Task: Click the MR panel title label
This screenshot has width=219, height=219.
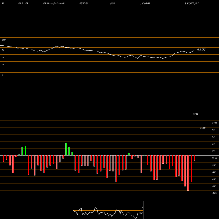Action: click(195, 114)
